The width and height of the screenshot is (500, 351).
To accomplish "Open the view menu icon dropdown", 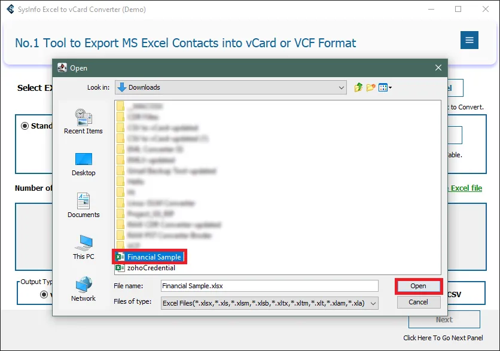I will click(385, 87).
